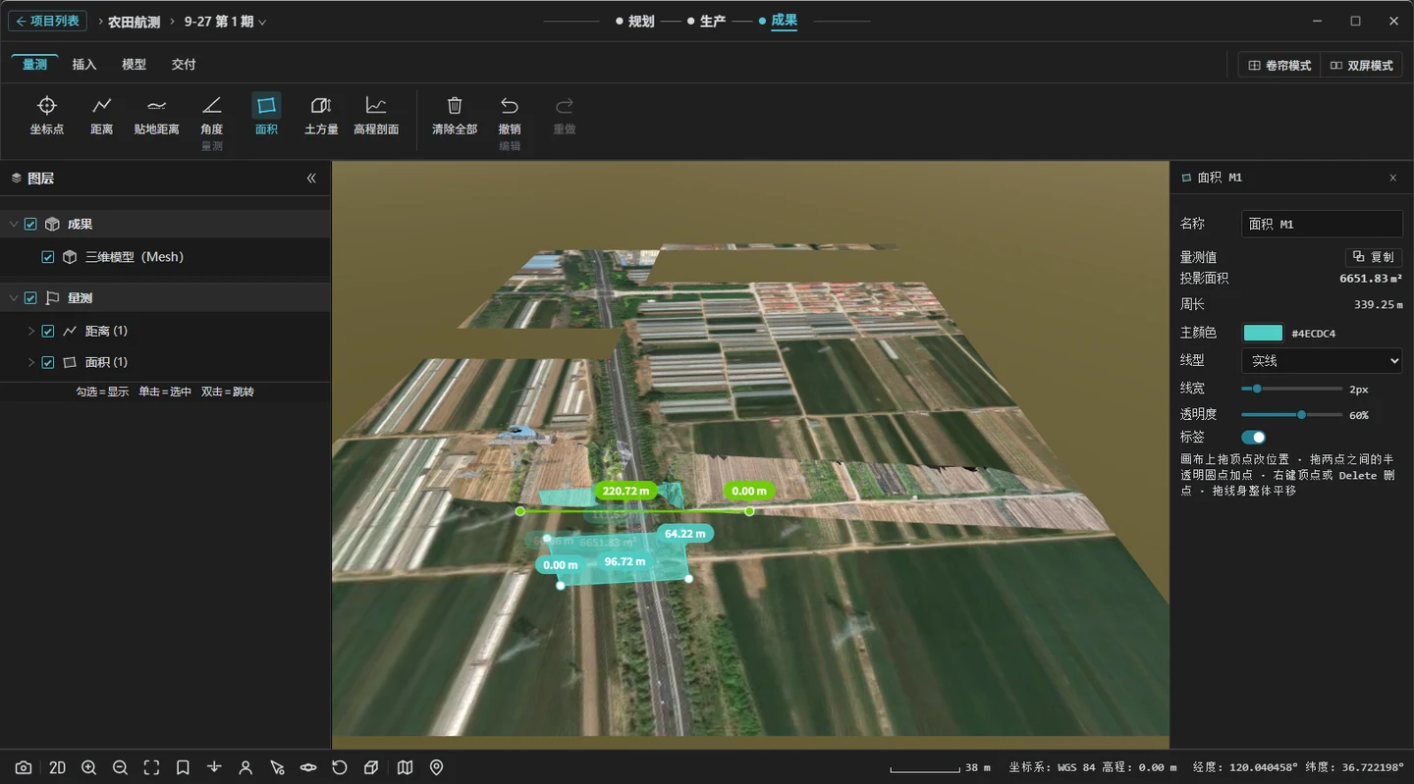Take a screenshot with the camera icon
Screen dimensions: 1414x784
(x=24, y=767)
